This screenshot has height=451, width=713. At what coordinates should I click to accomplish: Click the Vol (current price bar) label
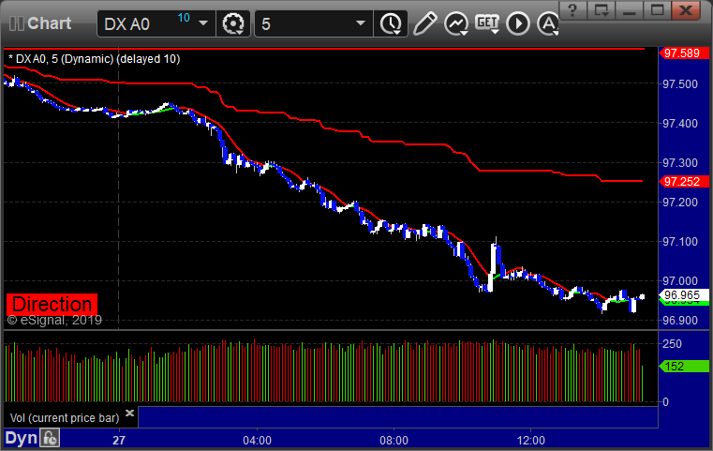[65, 418]
